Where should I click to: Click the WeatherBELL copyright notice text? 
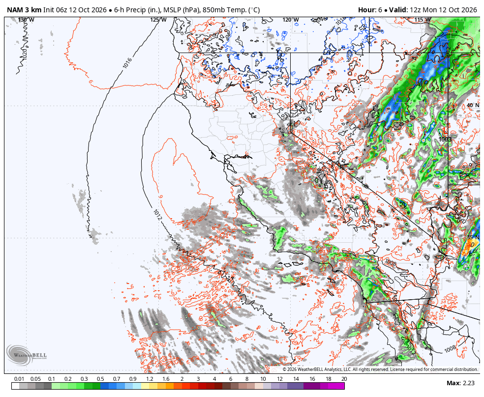coord(380,369)
